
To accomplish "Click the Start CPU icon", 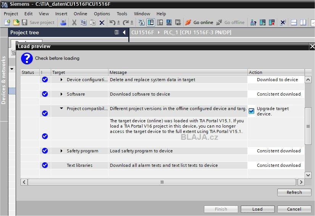I will 262,22.
